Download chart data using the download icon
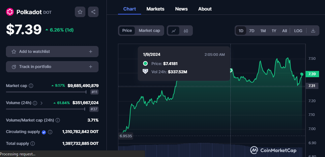The width and height of the screenshot is (325, 157). [x=313, y=31]
